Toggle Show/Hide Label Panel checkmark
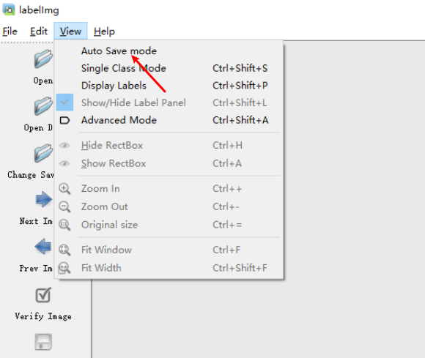 tap(169, 102)
